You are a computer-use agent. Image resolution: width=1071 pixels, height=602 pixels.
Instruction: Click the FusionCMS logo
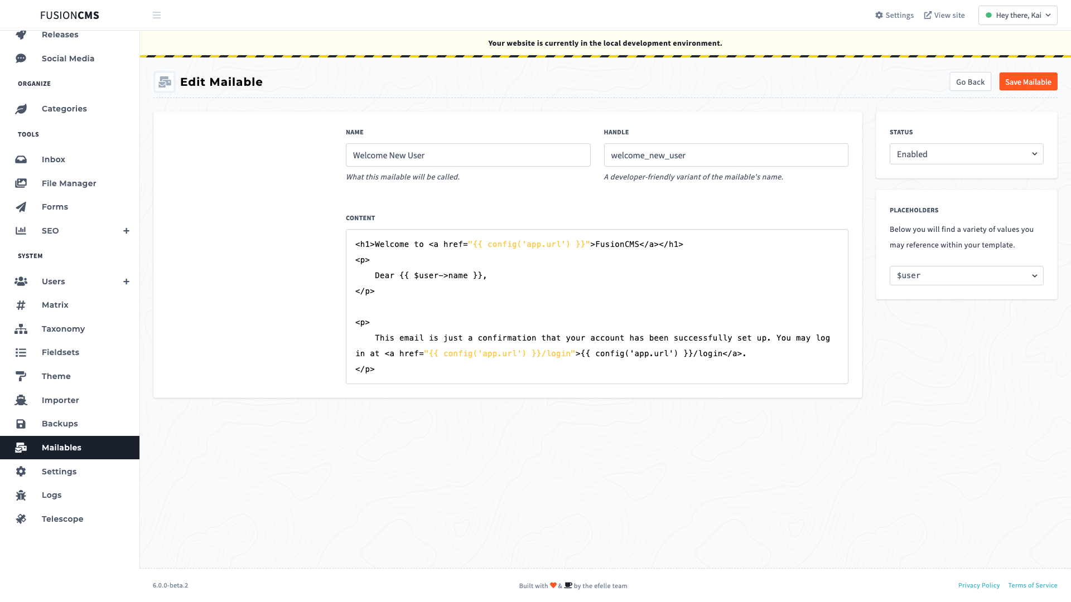pos(70,15)
